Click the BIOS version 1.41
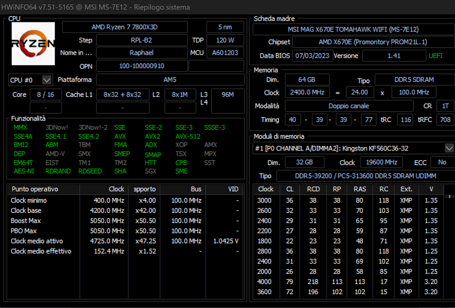This screenshot has width=455, height=308. pyautogui.click(x=394, y=55)
